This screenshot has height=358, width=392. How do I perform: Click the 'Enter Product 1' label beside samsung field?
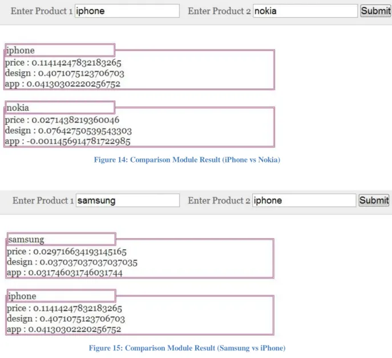[43, 200]
